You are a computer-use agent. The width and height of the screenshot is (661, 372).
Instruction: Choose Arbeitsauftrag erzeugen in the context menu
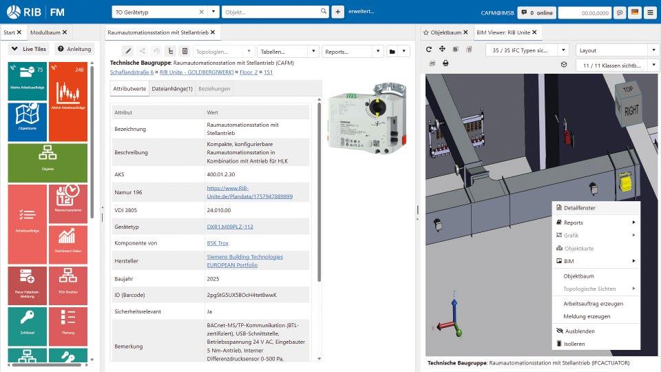[x=596, y=303]
